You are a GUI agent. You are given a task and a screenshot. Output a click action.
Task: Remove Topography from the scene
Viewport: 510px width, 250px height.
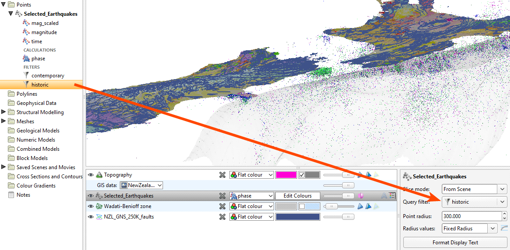pyautogui.click(x=222, y=175)
